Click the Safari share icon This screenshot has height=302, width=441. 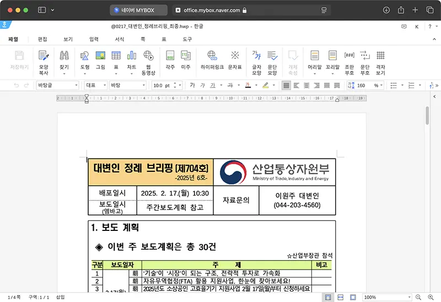[x=401, y=10]
